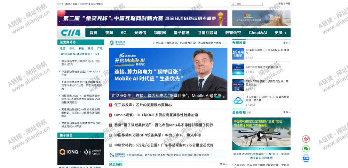Open 中国移动徐晓东当选3GPP RAN1主席 article
This screenshot has width=348, height=168.
click(x=81, y=73)
